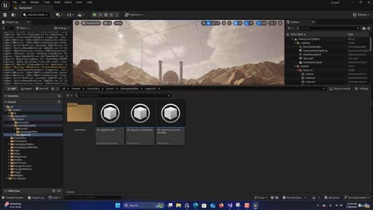Viewport: 373px width, 210px height.
Task: Toggle the Outliner visibility eye column header
Action: pos(288,34)
